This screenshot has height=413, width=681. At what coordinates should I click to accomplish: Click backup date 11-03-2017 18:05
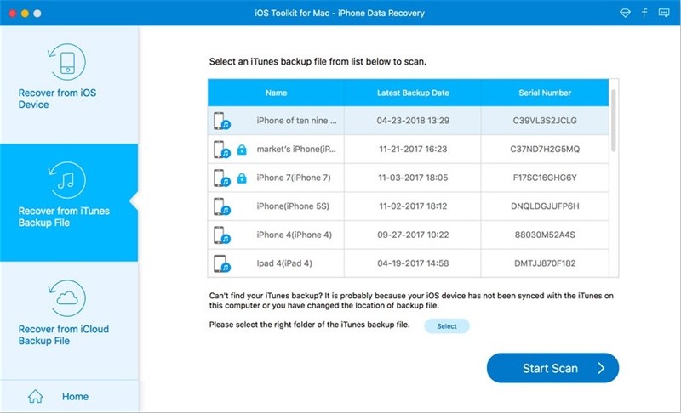click(413, 178)
